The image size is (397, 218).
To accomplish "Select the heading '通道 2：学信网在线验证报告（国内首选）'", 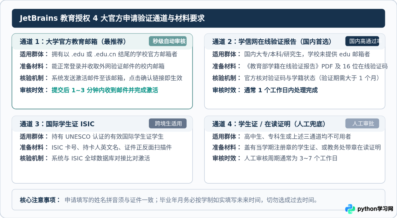I will 272,42.
